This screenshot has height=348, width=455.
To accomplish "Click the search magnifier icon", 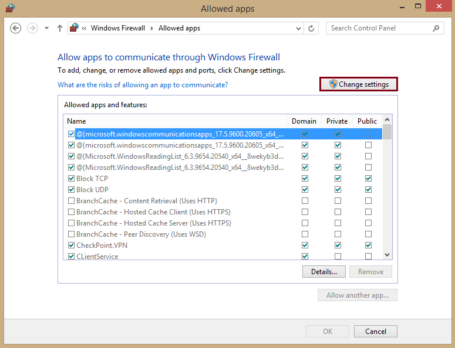I will click(x=436, y=28).
